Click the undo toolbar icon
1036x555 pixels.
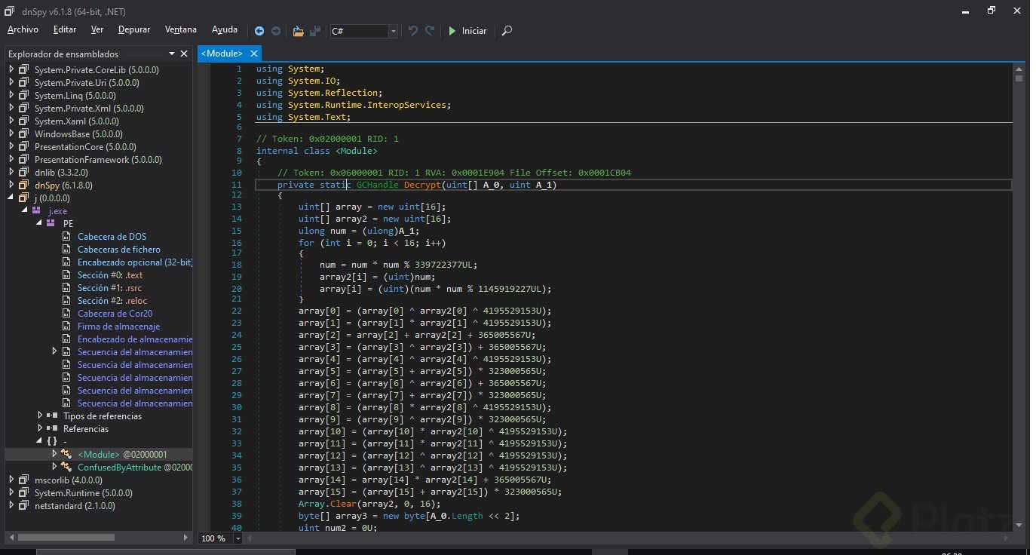point(412,31)
